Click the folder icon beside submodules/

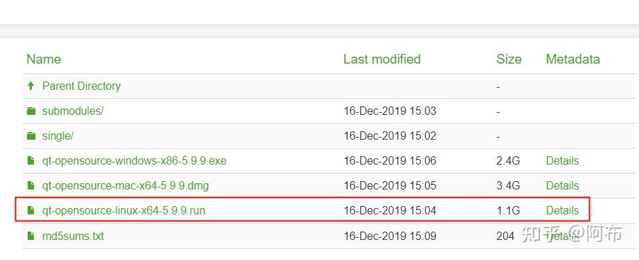[31, 111]
